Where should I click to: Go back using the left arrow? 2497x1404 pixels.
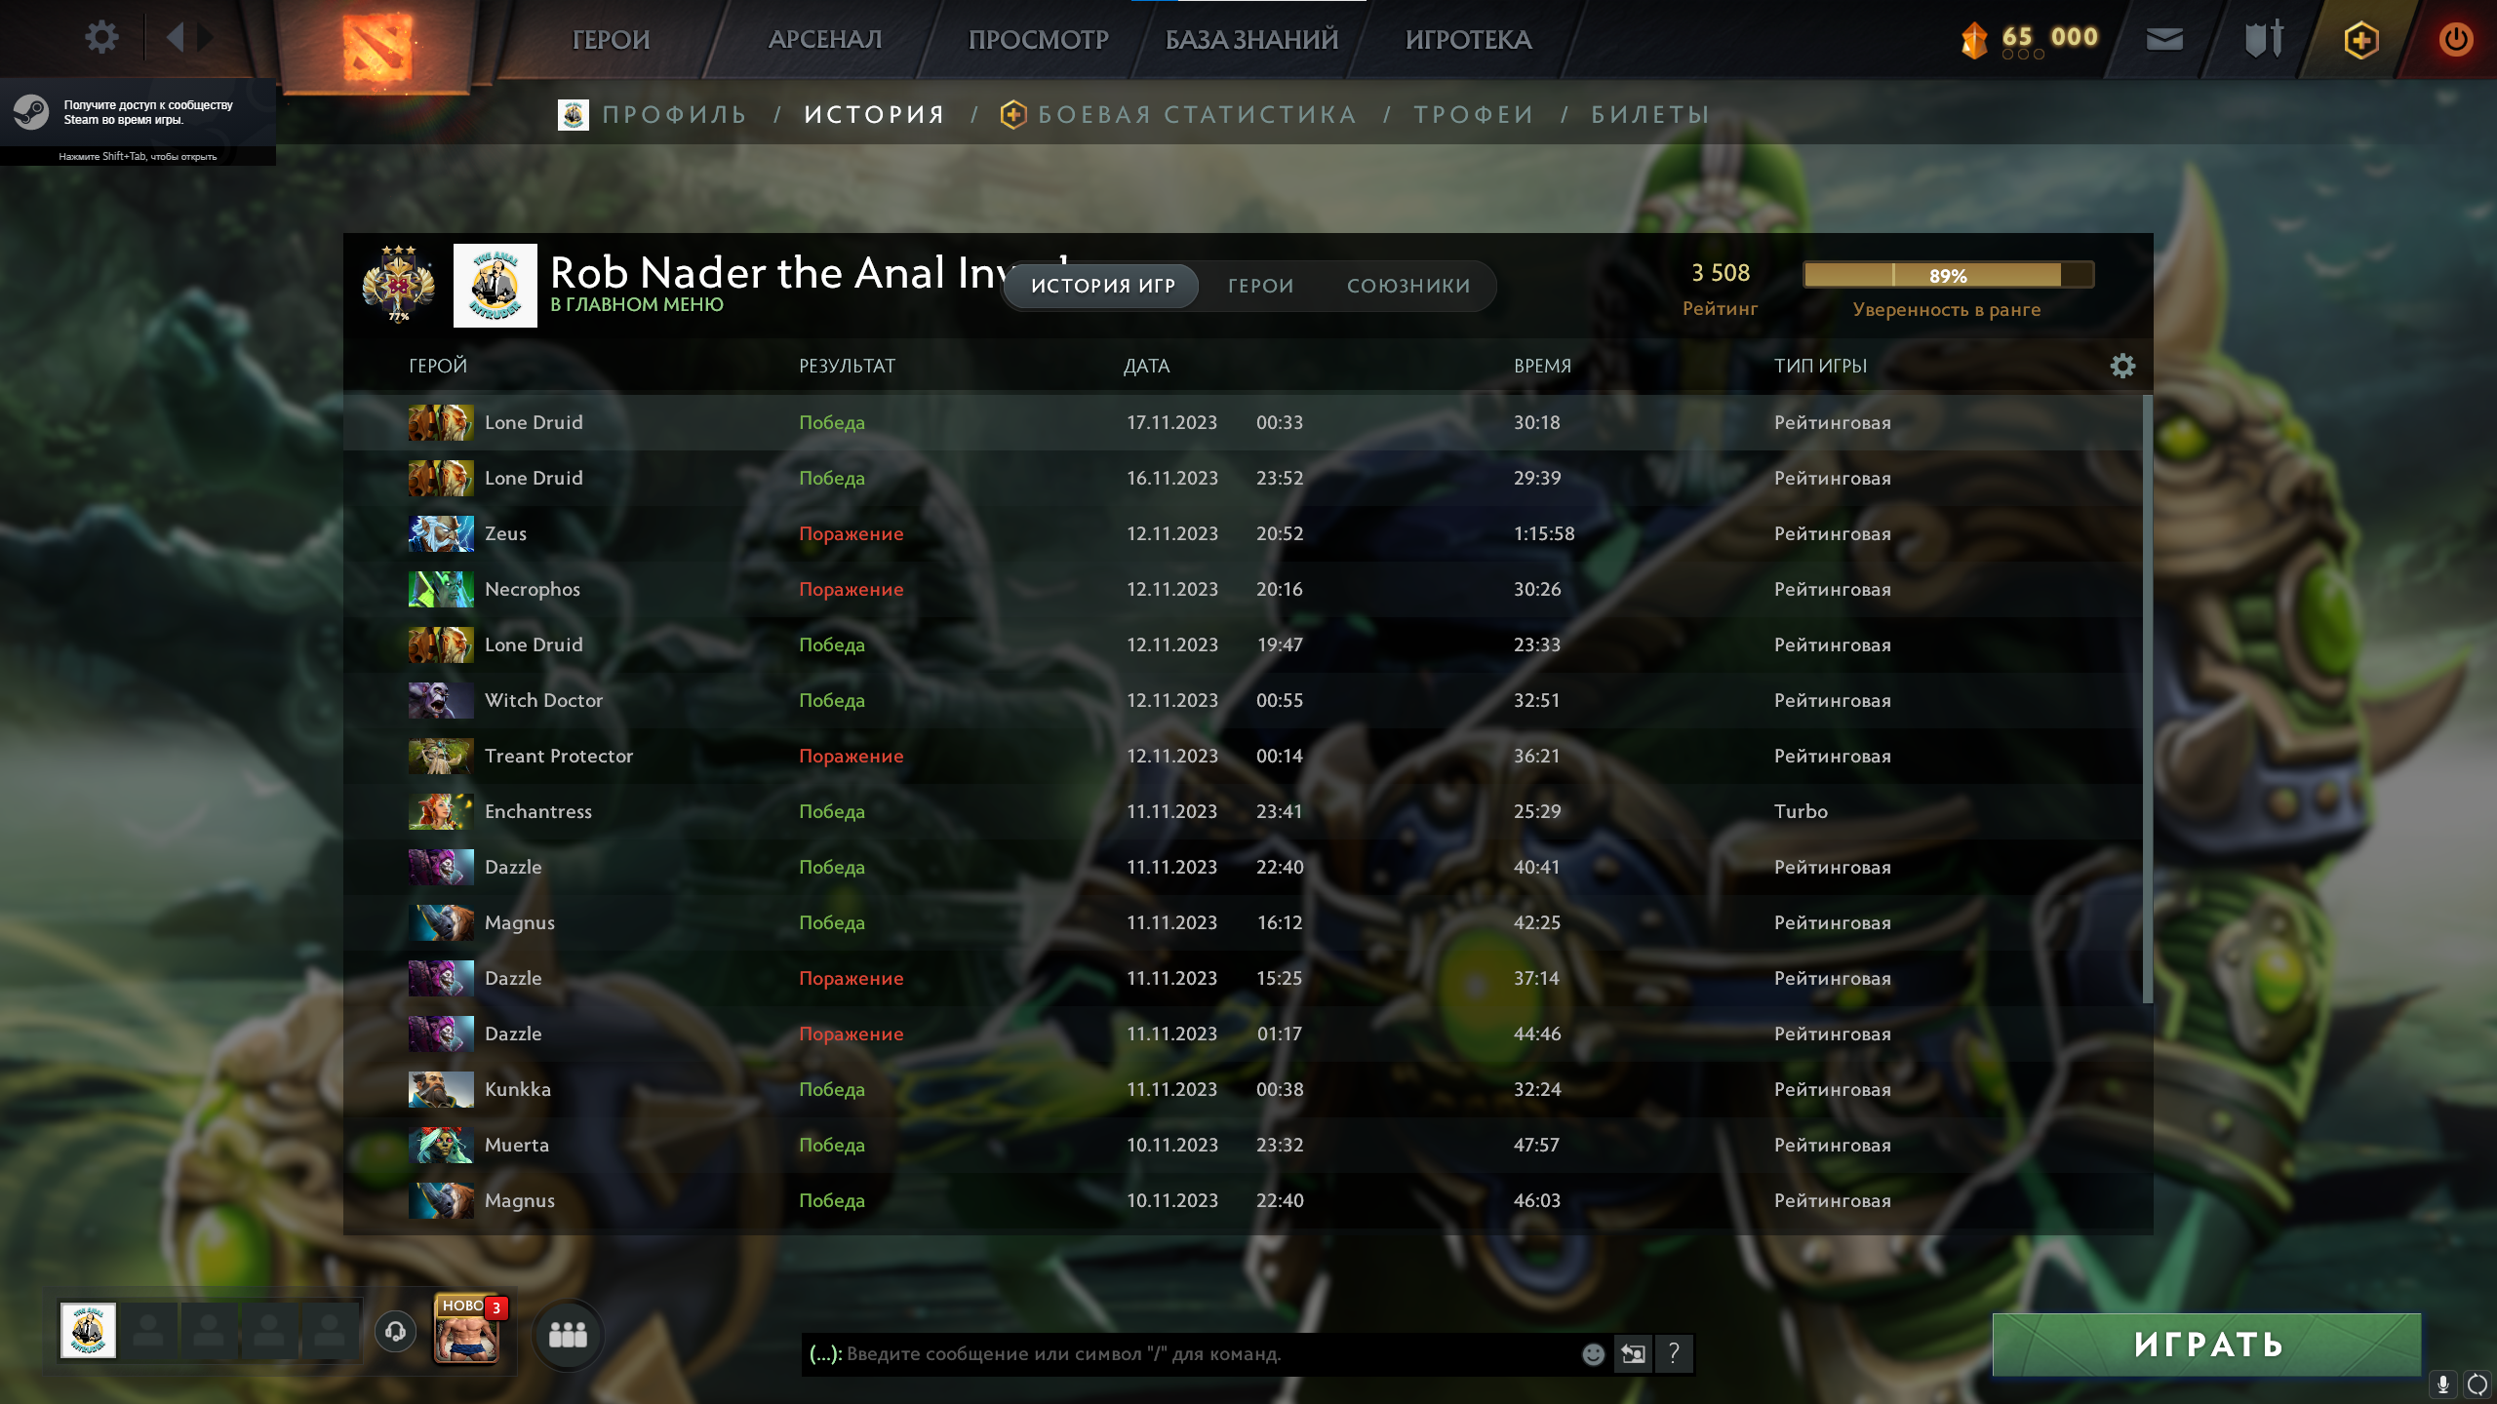point(176,38)
